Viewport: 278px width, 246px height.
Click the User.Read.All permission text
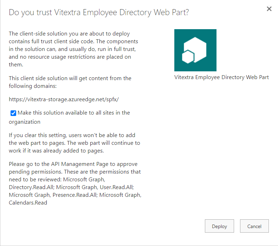(117, 187)
